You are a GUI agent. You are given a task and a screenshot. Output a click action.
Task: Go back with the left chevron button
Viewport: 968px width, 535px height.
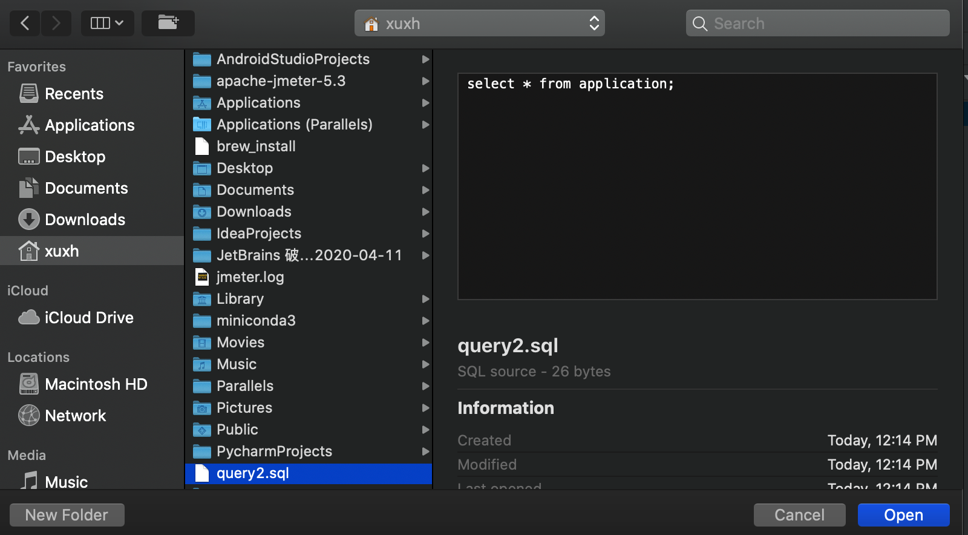pyautogui.click(x=25, y=23)
